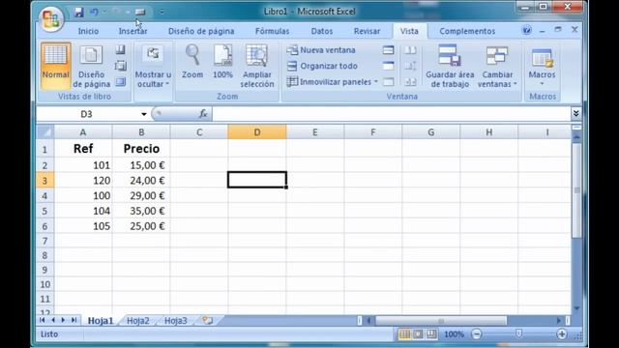Click inside the formula bar
Image resolution: width=619 pixels, height=348 pixels.
click(391, 114)
